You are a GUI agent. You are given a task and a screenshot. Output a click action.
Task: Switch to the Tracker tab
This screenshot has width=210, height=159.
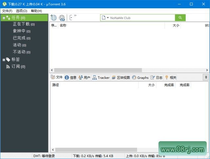101,78
